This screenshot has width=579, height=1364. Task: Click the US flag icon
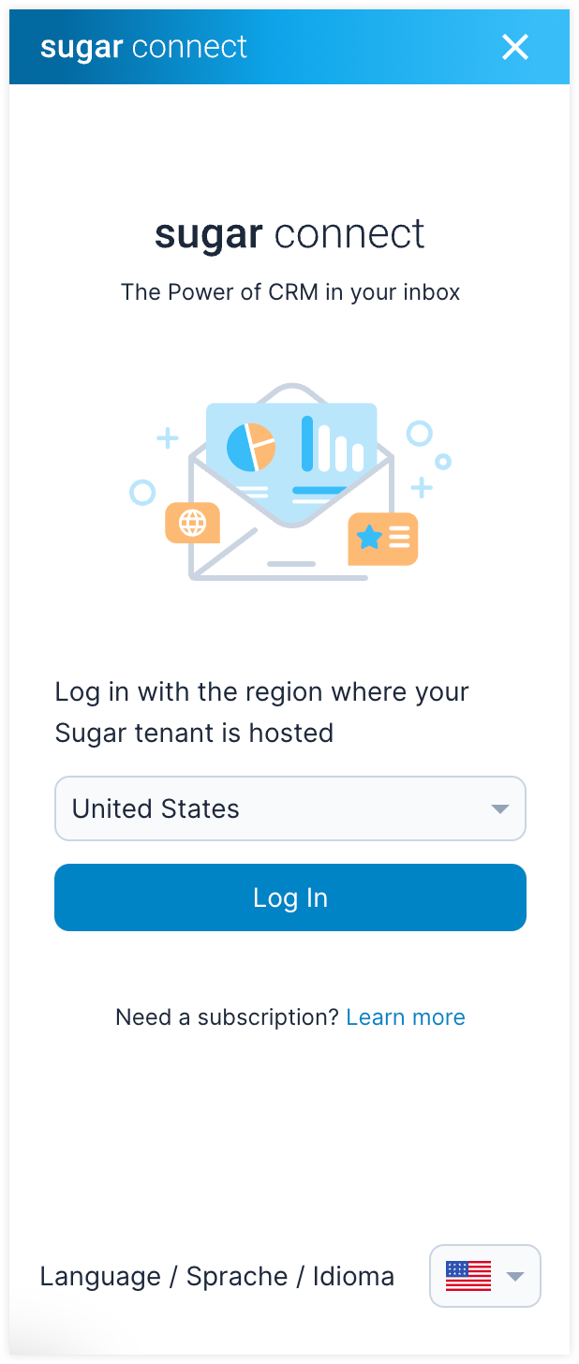pyautogui.click(x=468, y=1275)
